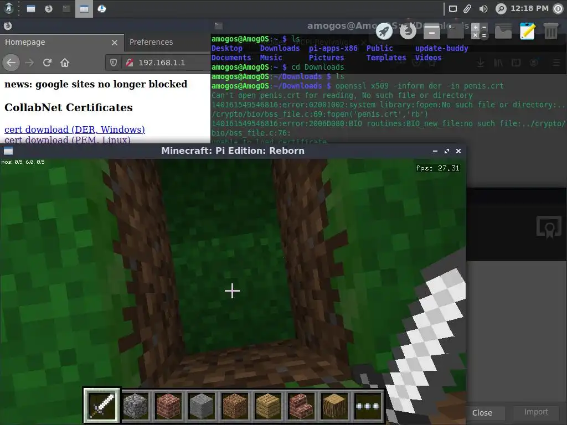The image size is (567, 425).
Task: Select the iron sword hotbar slot
Action: (x=102, y=405)
